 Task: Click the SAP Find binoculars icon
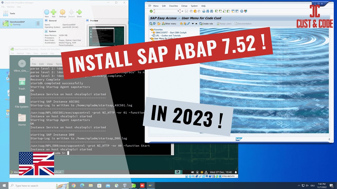tap(208, 11)
